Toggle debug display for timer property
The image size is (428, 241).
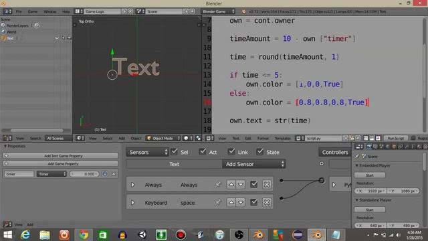click(x=105, y=174)
